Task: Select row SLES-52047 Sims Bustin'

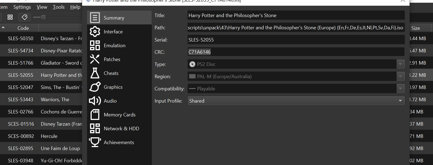Action: (x=41, y=87)
